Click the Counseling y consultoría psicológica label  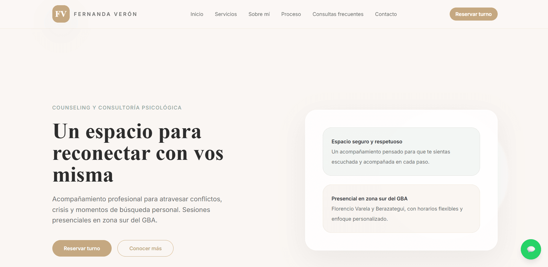pyautogui.click(x=117, y=108)
